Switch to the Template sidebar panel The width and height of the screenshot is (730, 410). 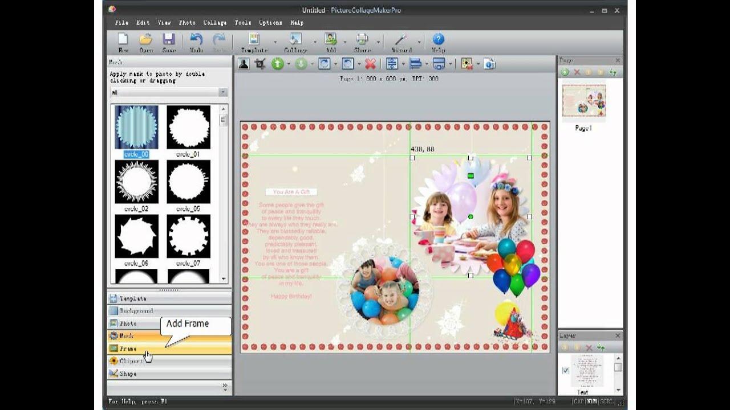(169, 298)
